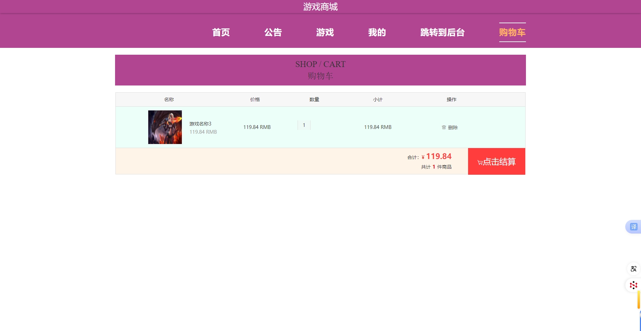
Task: Switch to the 游戏 section
Action: pos(325,32)
